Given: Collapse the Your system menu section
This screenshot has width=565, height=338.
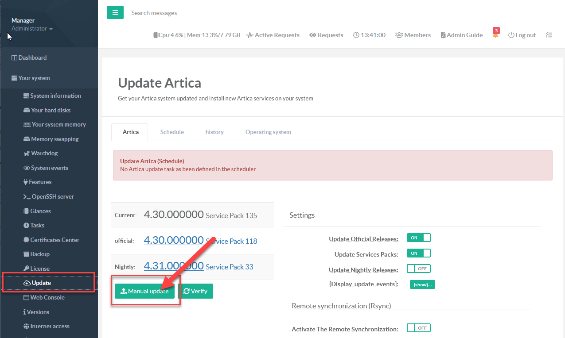Looking at the screenshot, I should pyautogui.click(x=34, y=78).
